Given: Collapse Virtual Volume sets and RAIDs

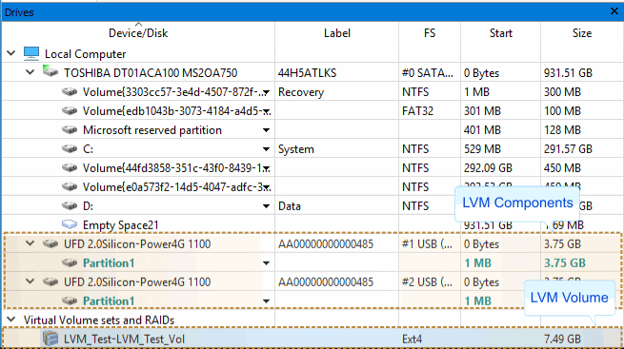Looking at the screenshot, I should click(x=11, y=320).
